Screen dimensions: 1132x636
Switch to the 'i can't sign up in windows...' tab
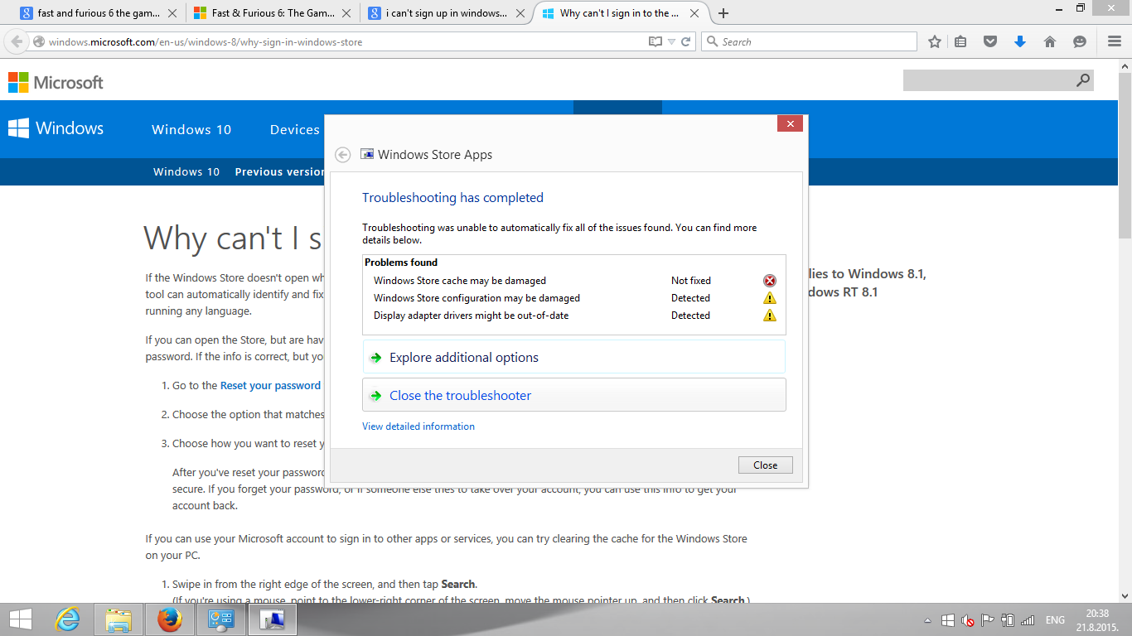tap(447, 13)
